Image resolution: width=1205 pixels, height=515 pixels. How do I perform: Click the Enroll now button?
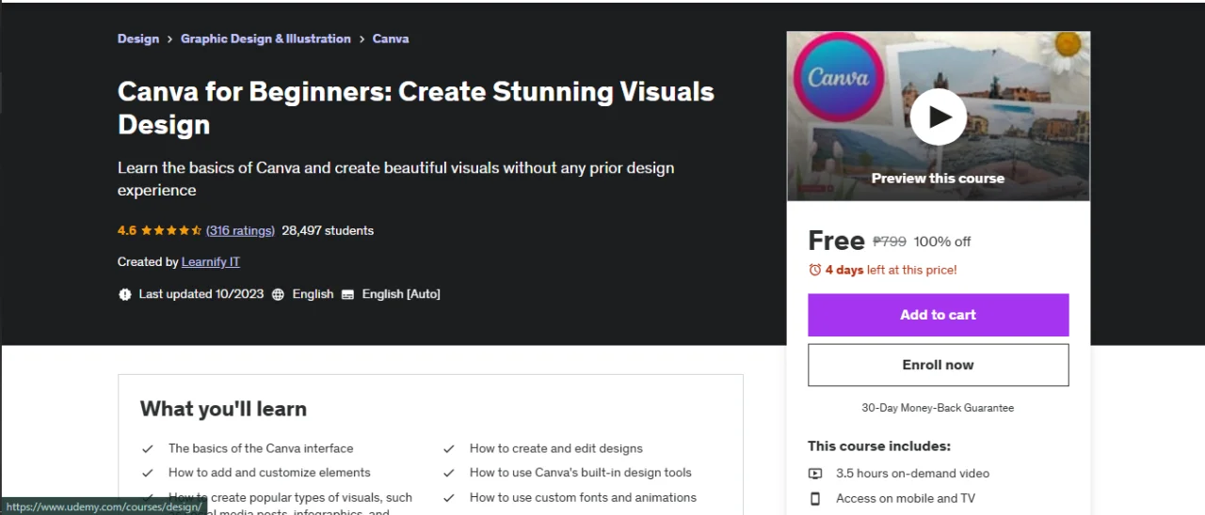(x=939, y=365)
